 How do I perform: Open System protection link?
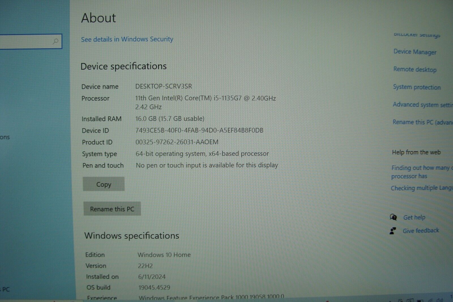(x=417, y=87)
